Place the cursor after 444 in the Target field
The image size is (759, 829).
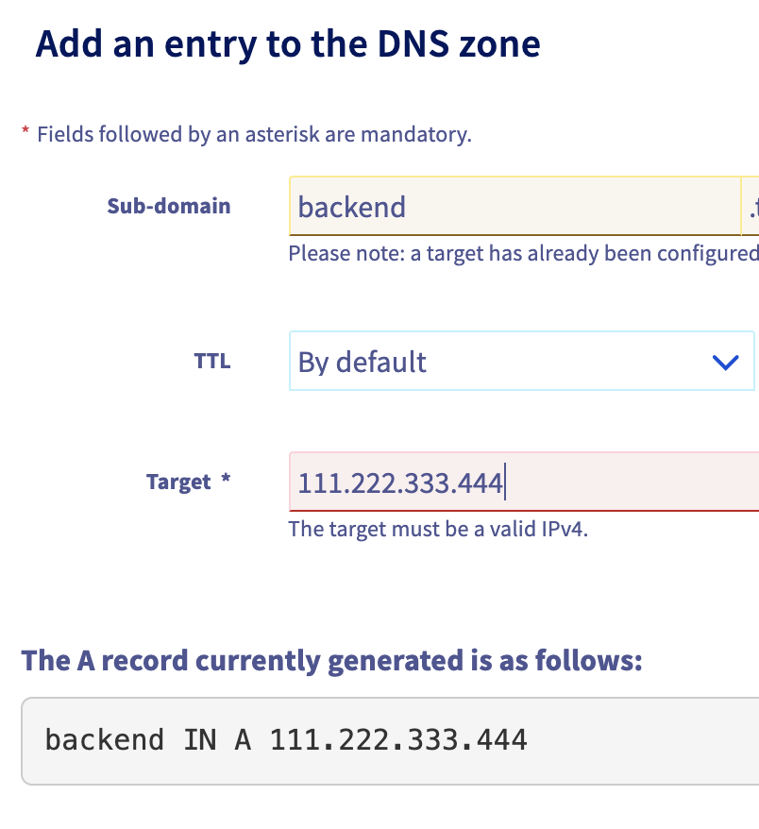[x=505, y=482]
